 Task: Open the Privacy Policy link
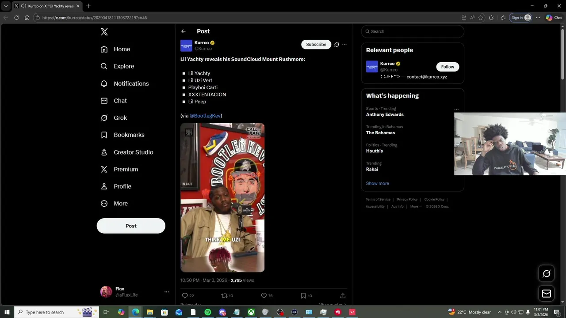tap(407, 199)
